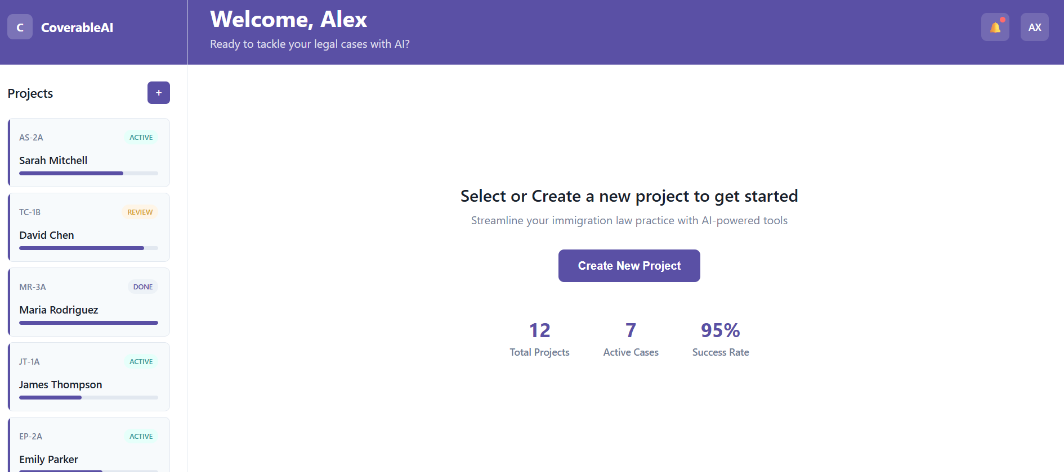The height and width of the screenshot is (472, 1064).
Task: Add a project with the plus button
Action: click(x=159, y=93)
